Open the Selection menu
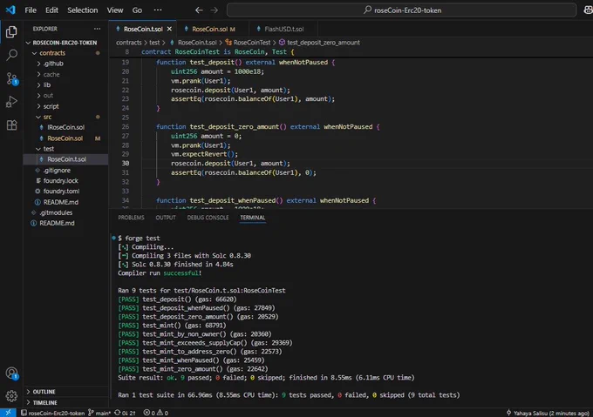 click(83, 10)
